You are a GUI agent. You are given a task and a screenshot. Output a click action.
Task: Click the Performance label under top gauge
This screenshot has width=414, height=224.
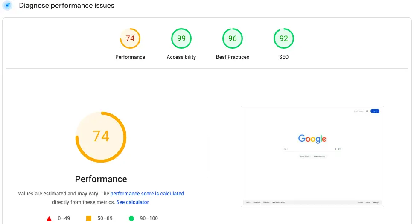click(130, 57)
